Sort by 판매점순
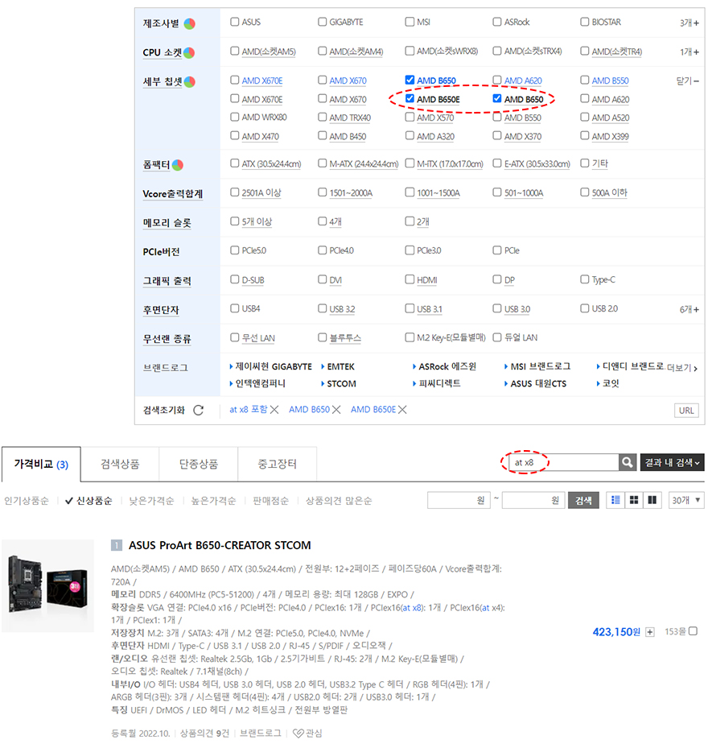708x748 pixels. (270, 501)
